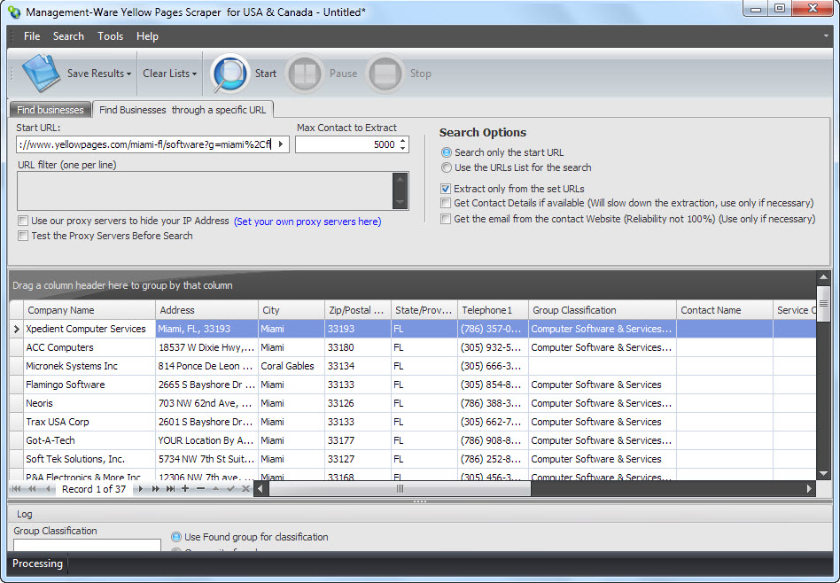Jump to last record in navigator

tap(170, 489)
